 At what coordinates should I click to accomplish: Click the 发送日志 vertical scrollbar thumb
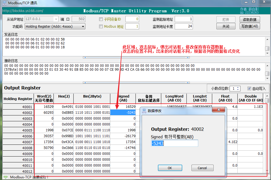click(267, 48)
